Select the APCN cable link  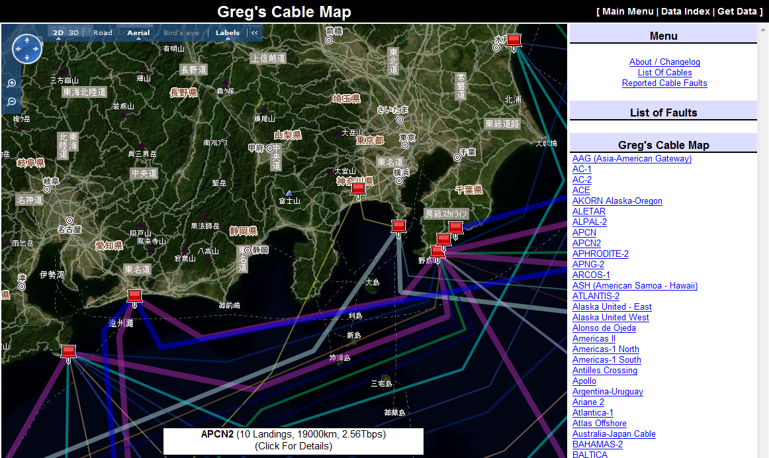pyautogui.click(x=584, y=232)
